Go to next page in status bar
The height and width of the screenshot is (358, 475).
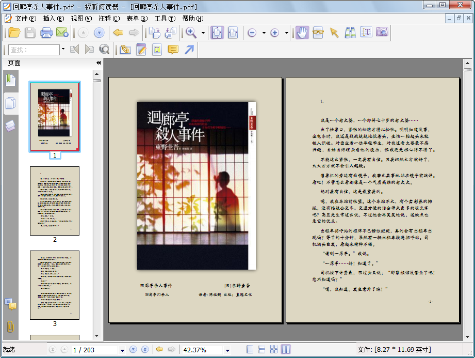coord(133,350)
